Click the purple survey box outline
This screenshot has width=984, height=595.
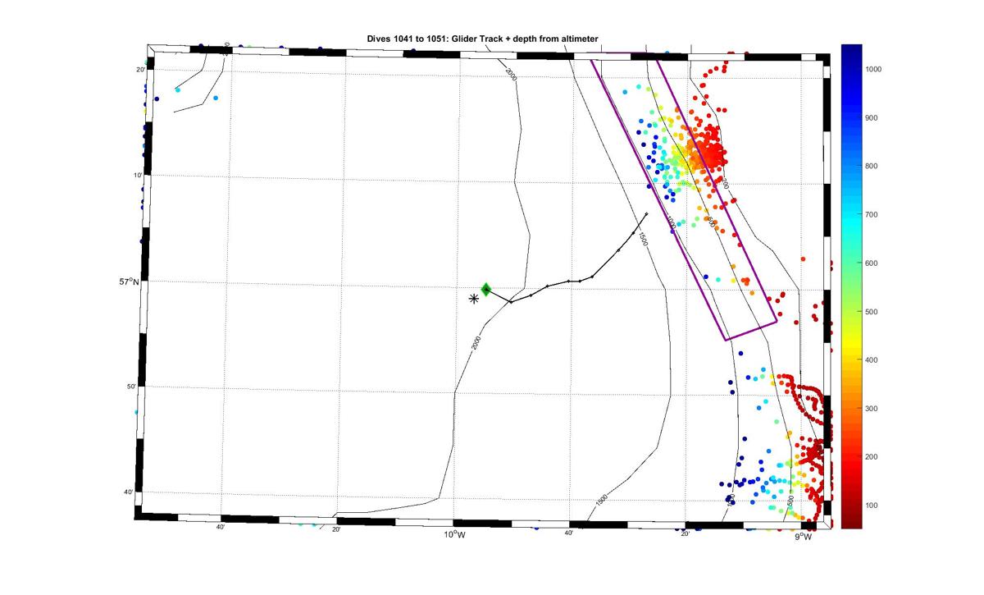point(682,195)
